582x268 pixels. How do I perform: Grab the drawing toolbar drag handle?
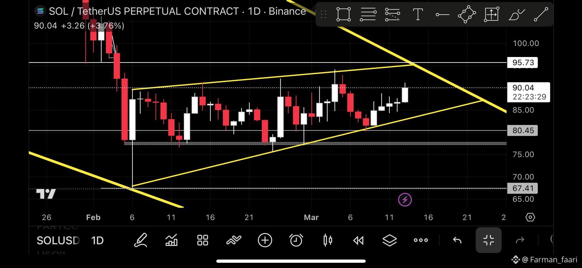(x=323, y=14)
